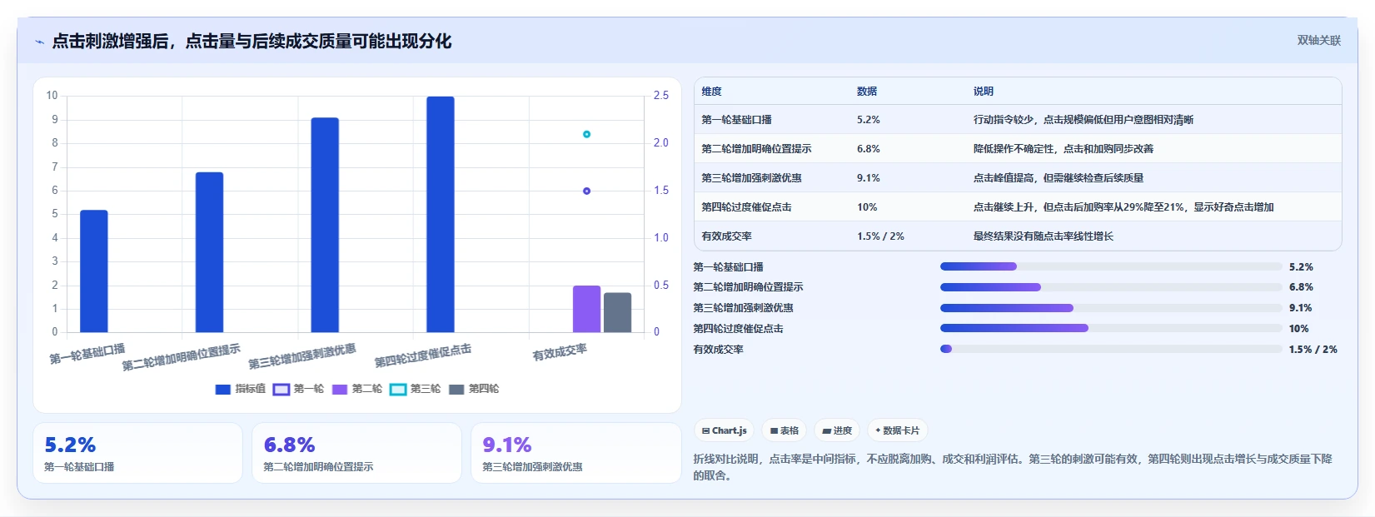The image size is (1375, 517).
Task: Click the 有效成交率 progress bar
Action: [x=1111, y=349]
